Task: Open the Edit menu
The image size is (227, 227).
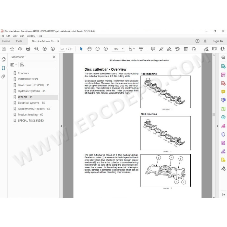Action: (8, 36)
